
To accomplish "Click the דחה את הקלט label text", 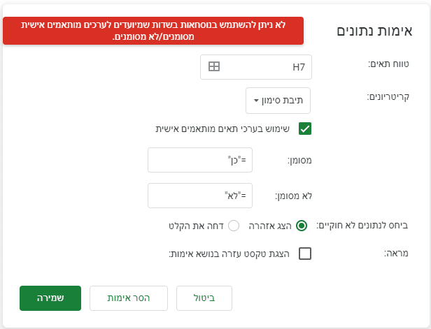I will coord(195,226).
